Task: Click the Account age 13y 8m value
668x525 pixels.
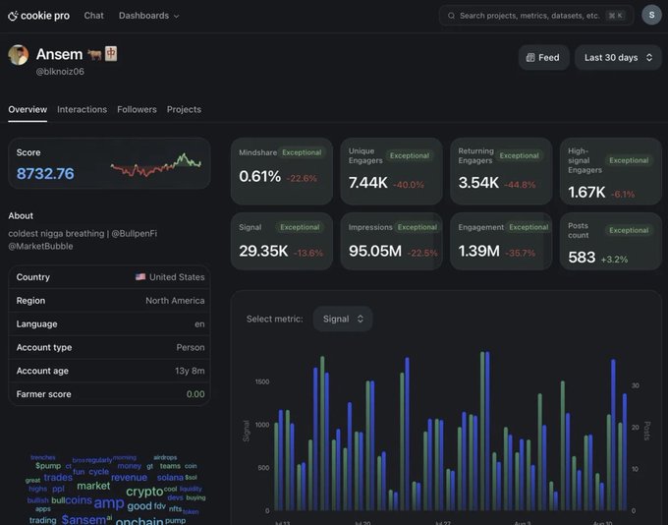Action: (x=190, y=371)
